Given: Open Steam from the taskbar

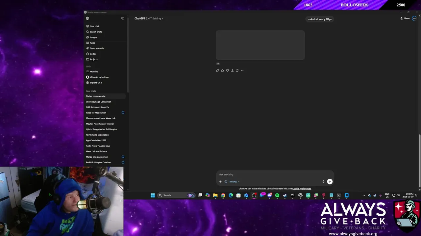Looking at the screenshot, I should (x=285, y=195).
